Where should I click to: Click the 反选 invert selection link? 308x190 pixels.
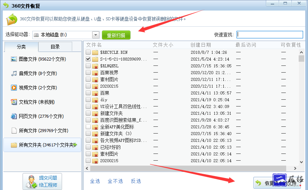[136, 181]
